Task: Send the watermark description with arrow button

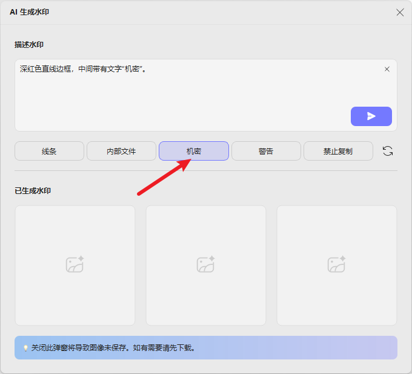Action: coord(371,116)
